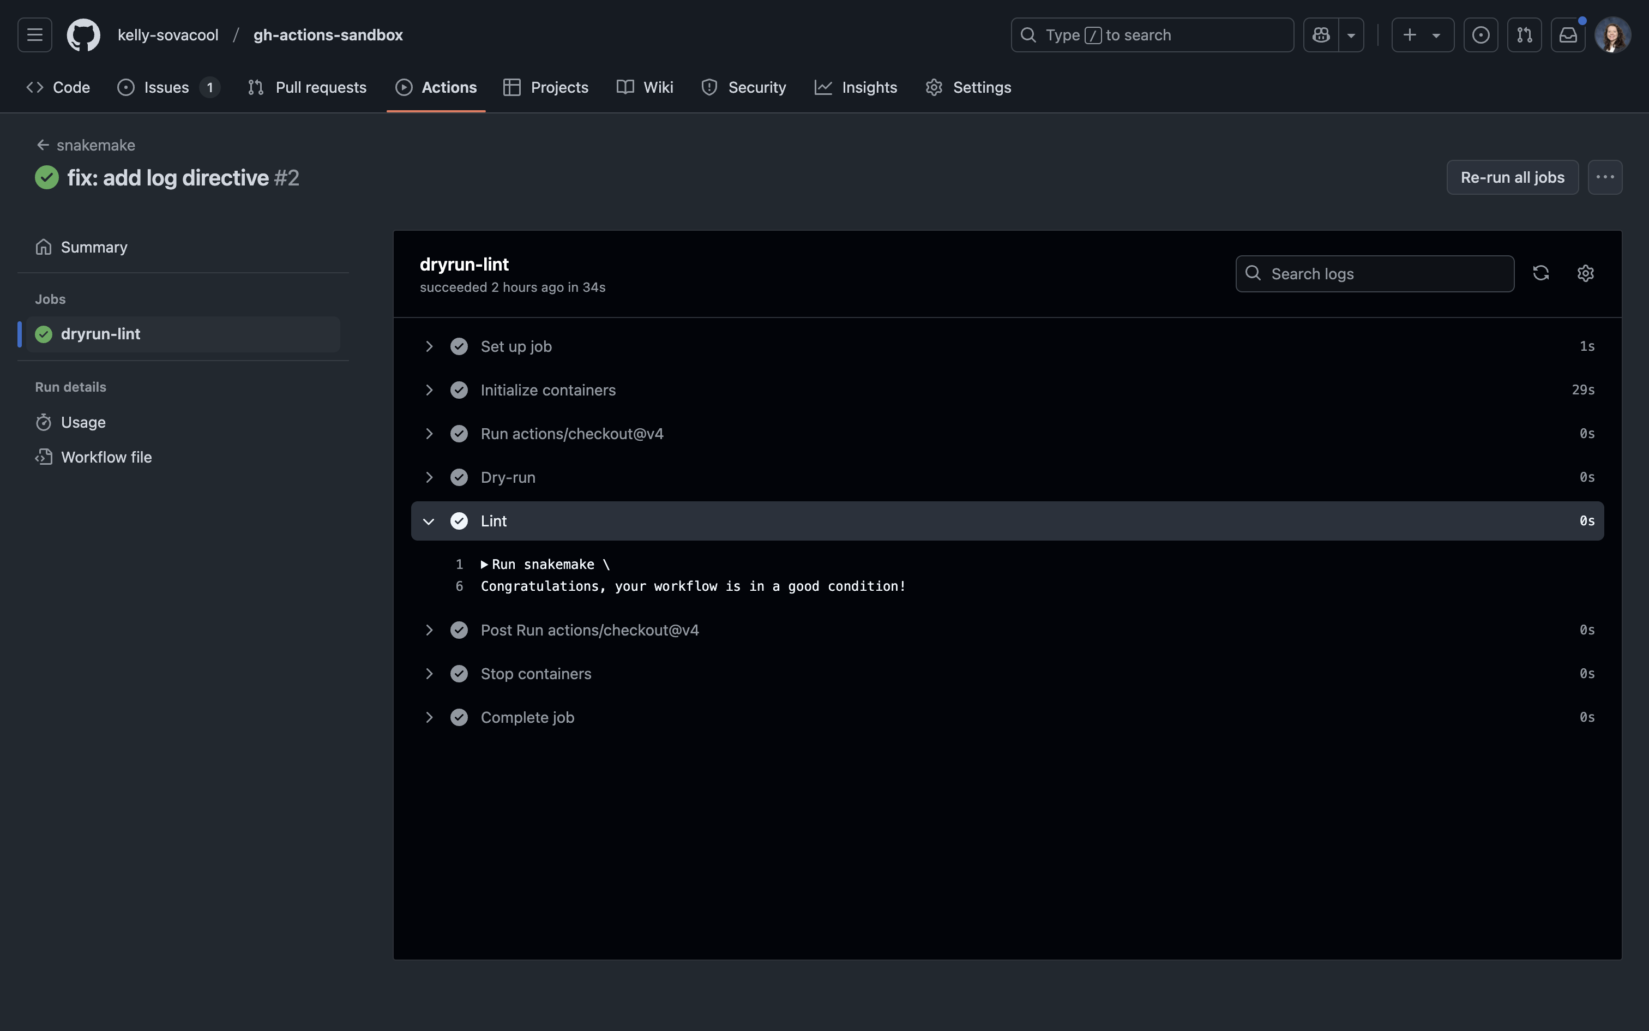1649x1031 pixels.
Task: Refresh logs with the reload icon
Action: pos(1540,273)
